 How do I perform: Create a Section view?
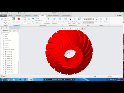tap(65, 20)
